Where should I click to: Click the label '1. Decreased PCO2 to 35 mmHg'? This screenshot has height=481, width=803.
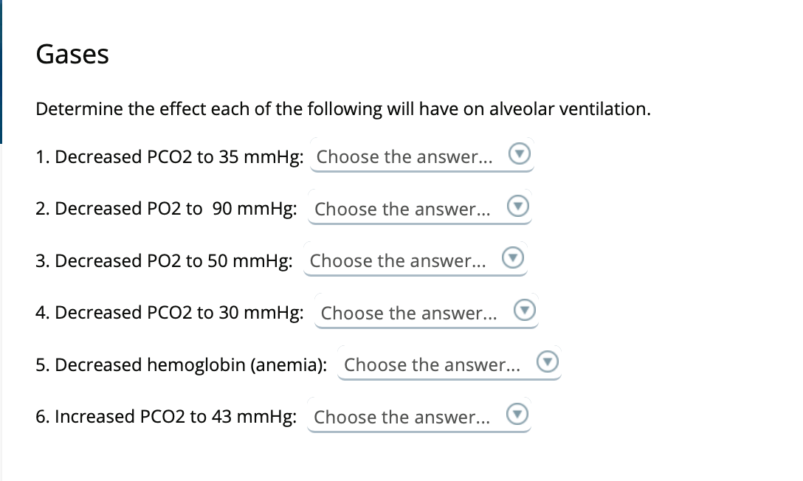pos(170,156)
